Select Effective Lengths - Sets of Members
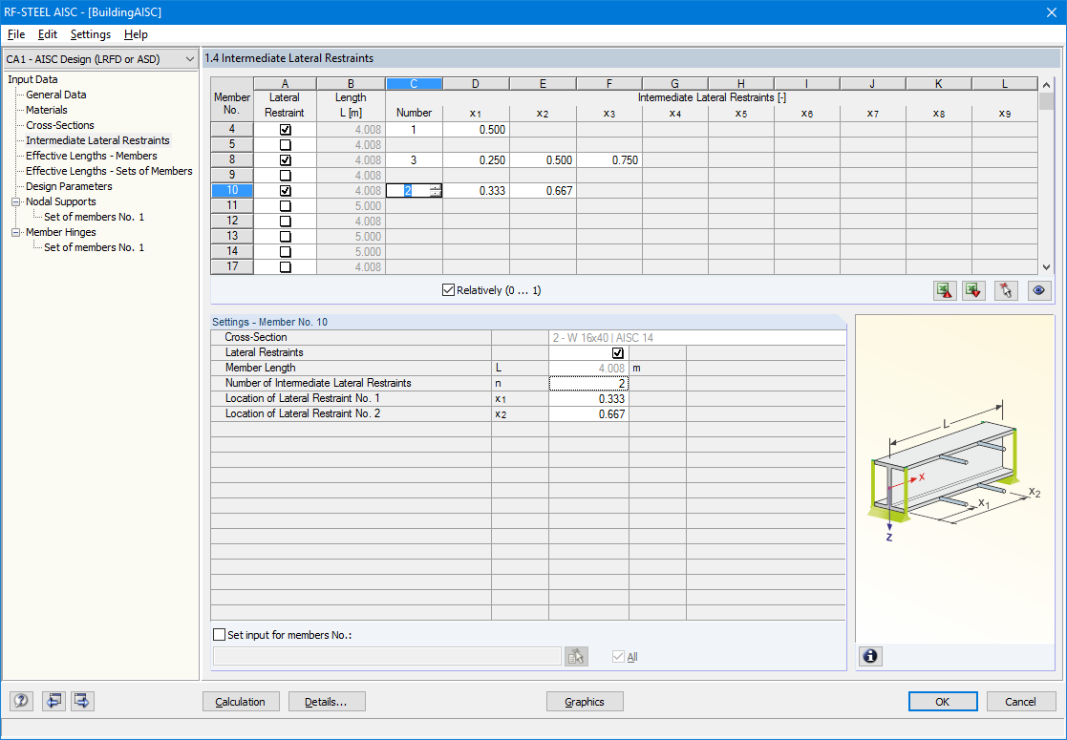Screen dimensions: 1067x740 point(109,171)
